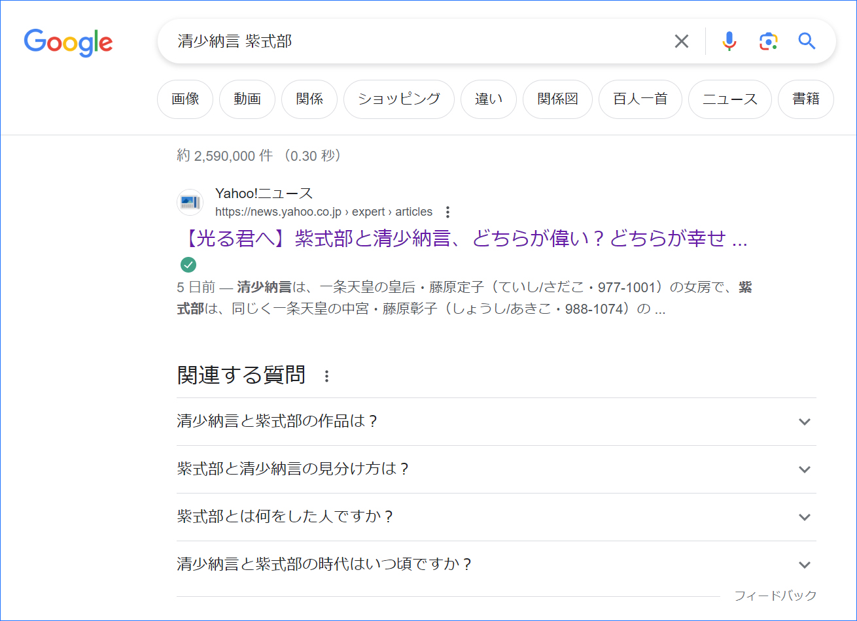Open three-dot menu beside Yahoo result URL
857x621 pixels.
[447, 212]
